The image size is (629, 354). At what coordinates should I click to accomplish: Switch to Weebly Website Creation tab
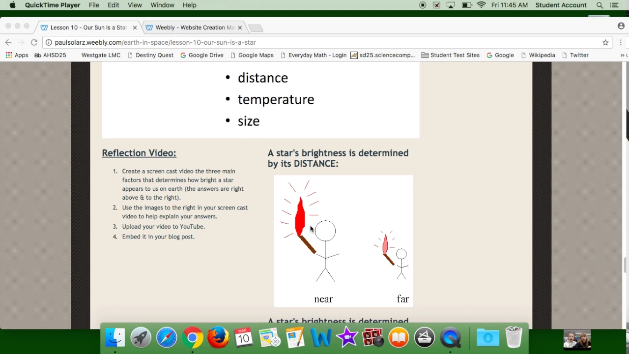195,28
